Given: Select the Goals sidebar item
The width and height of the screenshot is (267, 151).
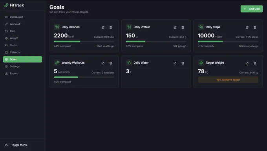Looking at the screenshot, I should coord(22,59).
